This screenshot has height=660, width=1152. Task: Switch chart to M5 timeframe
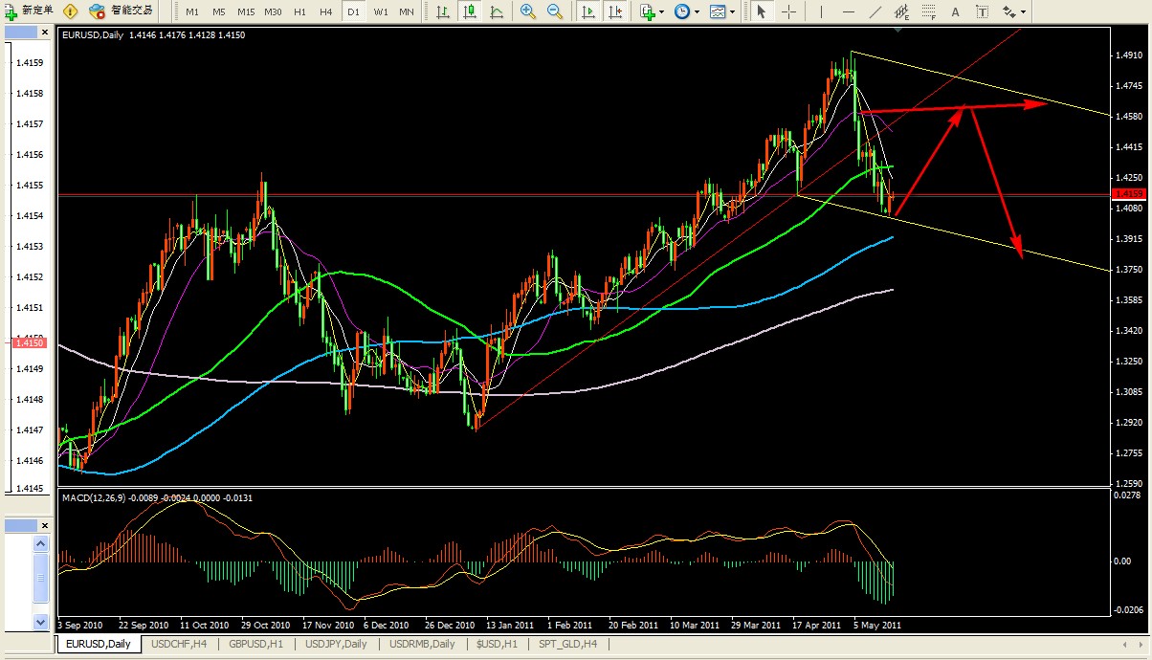coord(218,11)
